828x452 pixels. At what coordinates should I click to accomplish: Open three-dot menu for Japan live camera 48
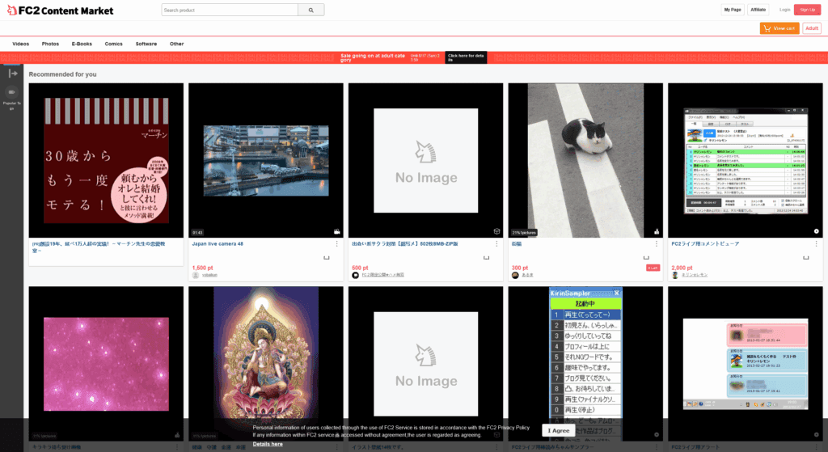(337, 244)
